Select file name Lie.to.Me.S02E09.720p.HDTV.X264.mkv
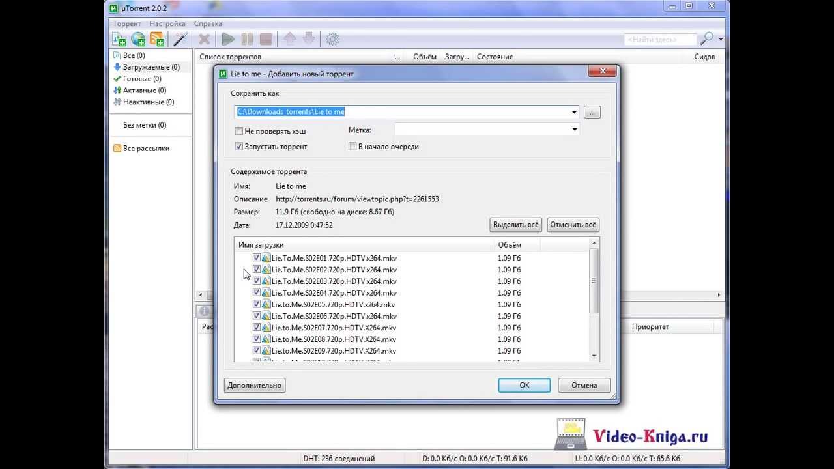 334,351
